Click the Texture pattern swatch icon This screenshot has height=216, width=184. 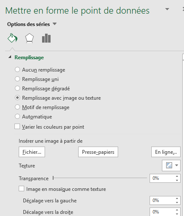169,165
